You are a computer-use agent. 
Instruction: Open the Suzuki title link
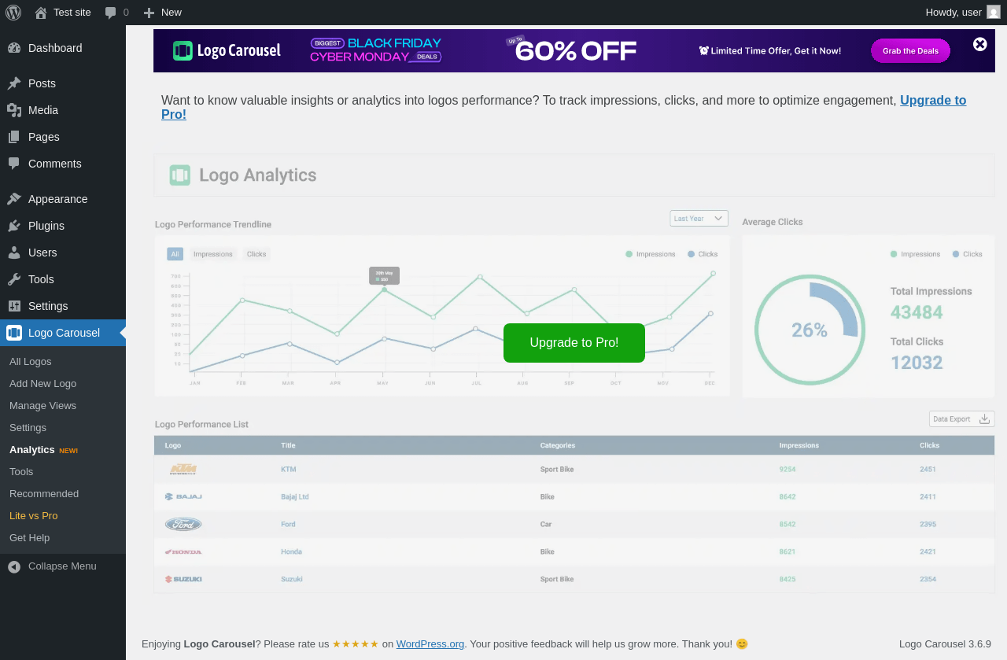[292, 580]
